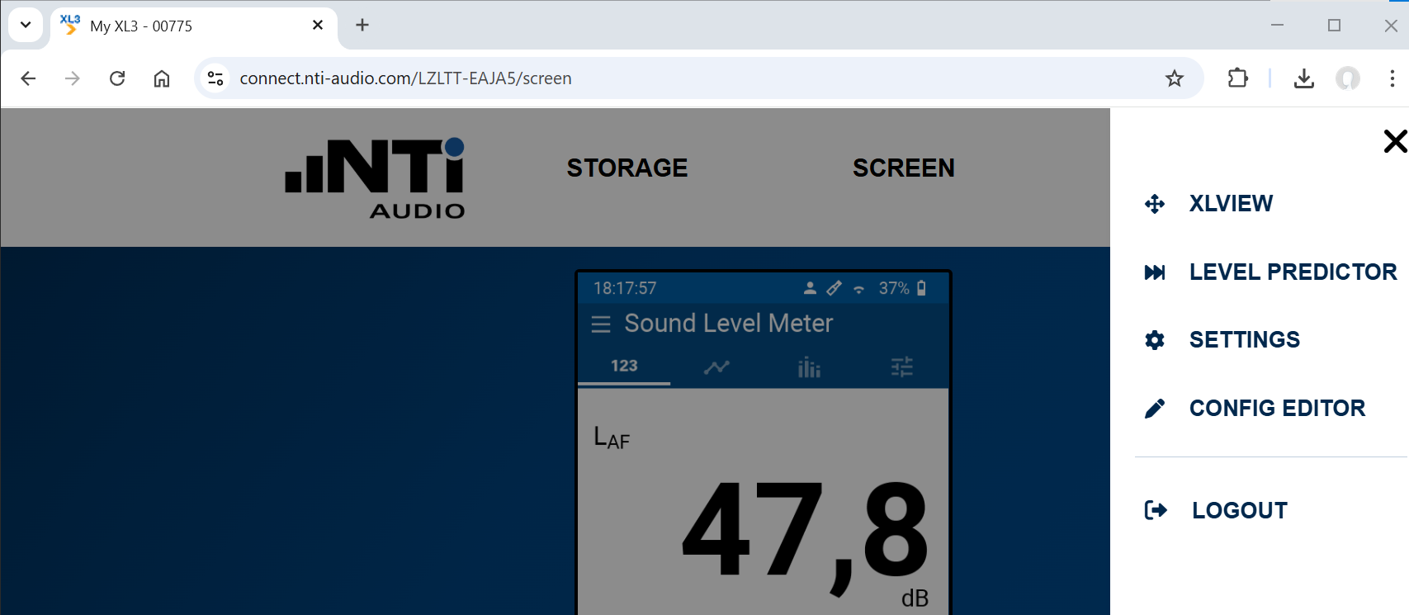Select the 123 numeric view tab
Viewport: 1409px width, 615px height.
(x=624, y=366)
